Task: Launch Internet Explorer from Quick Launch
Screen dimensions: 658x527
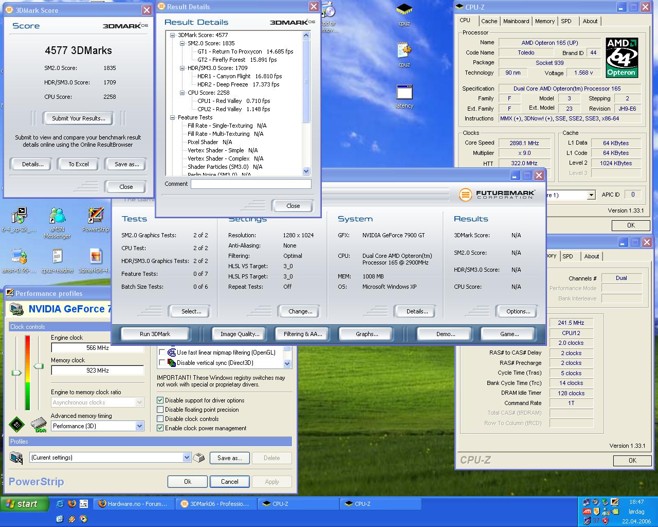Action: click(x=60, y=504)
